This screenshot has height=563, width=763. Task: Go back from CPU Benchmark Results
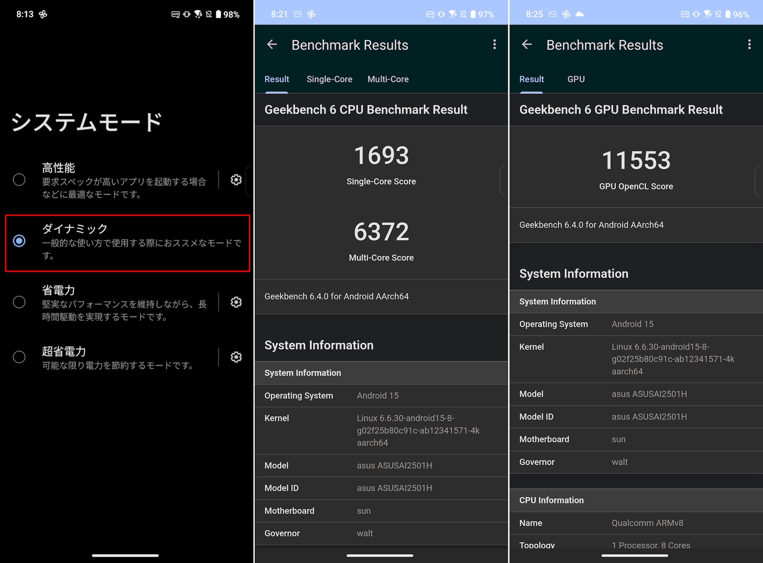(272, 45)
